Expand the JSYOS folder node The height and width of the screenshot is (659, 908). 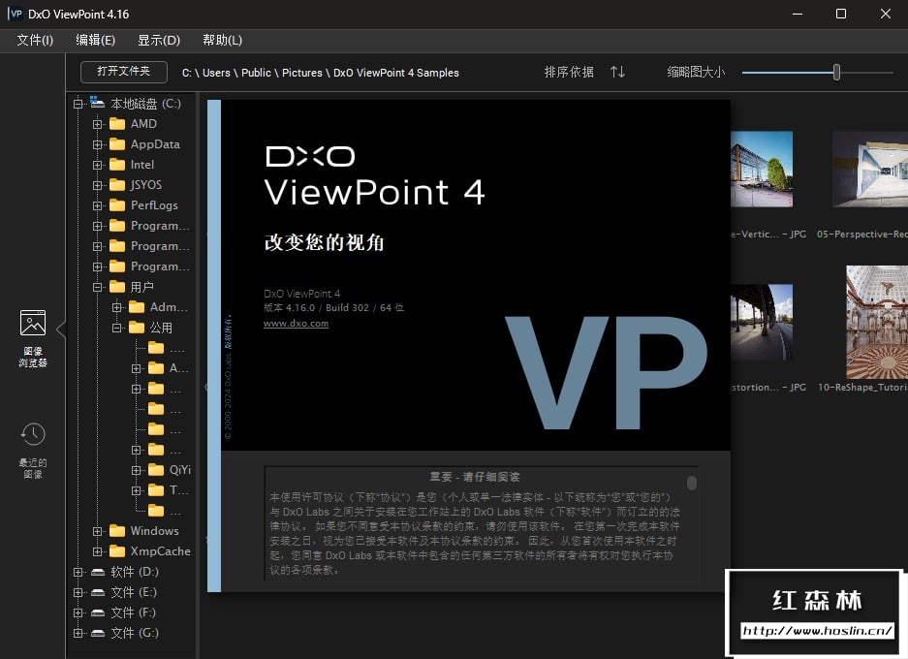(98, 185)
